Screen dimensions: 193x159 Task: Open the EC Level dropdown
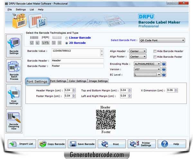[x=147, y=75]
